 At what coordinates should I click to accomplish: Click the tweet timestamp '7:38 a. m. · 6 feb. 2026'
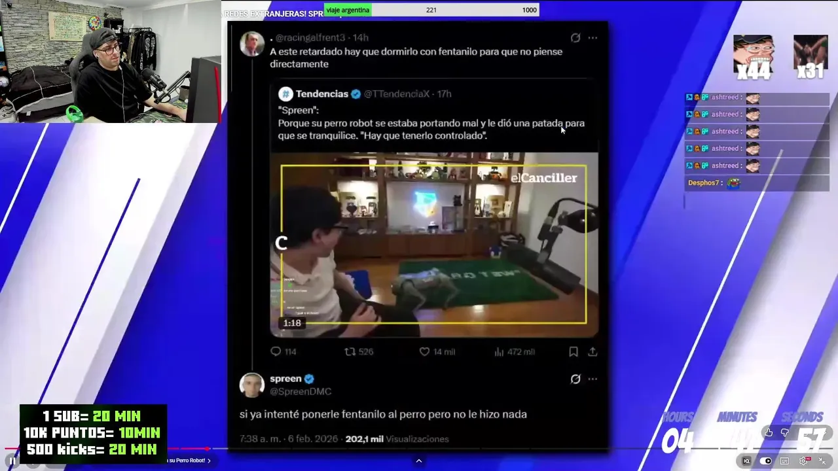click(289, 439)
